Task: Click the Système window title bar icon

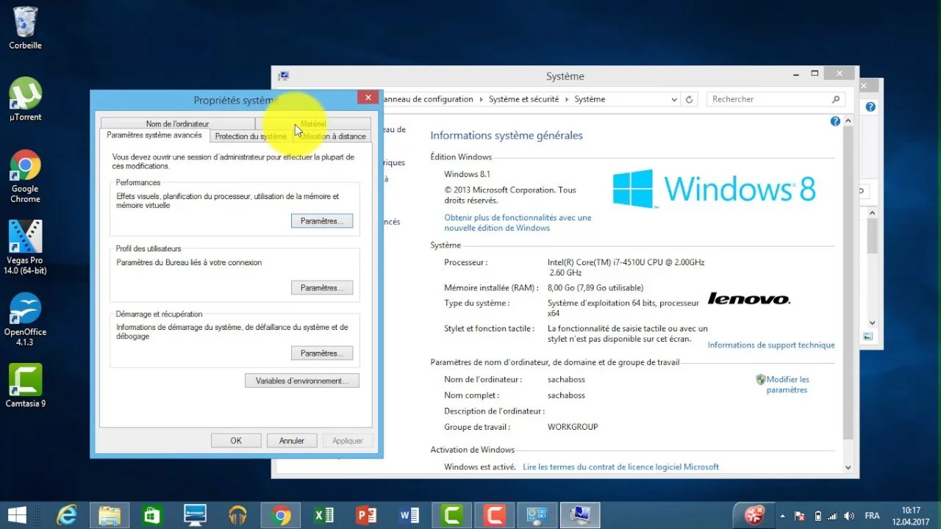Action: coord(283,76)
